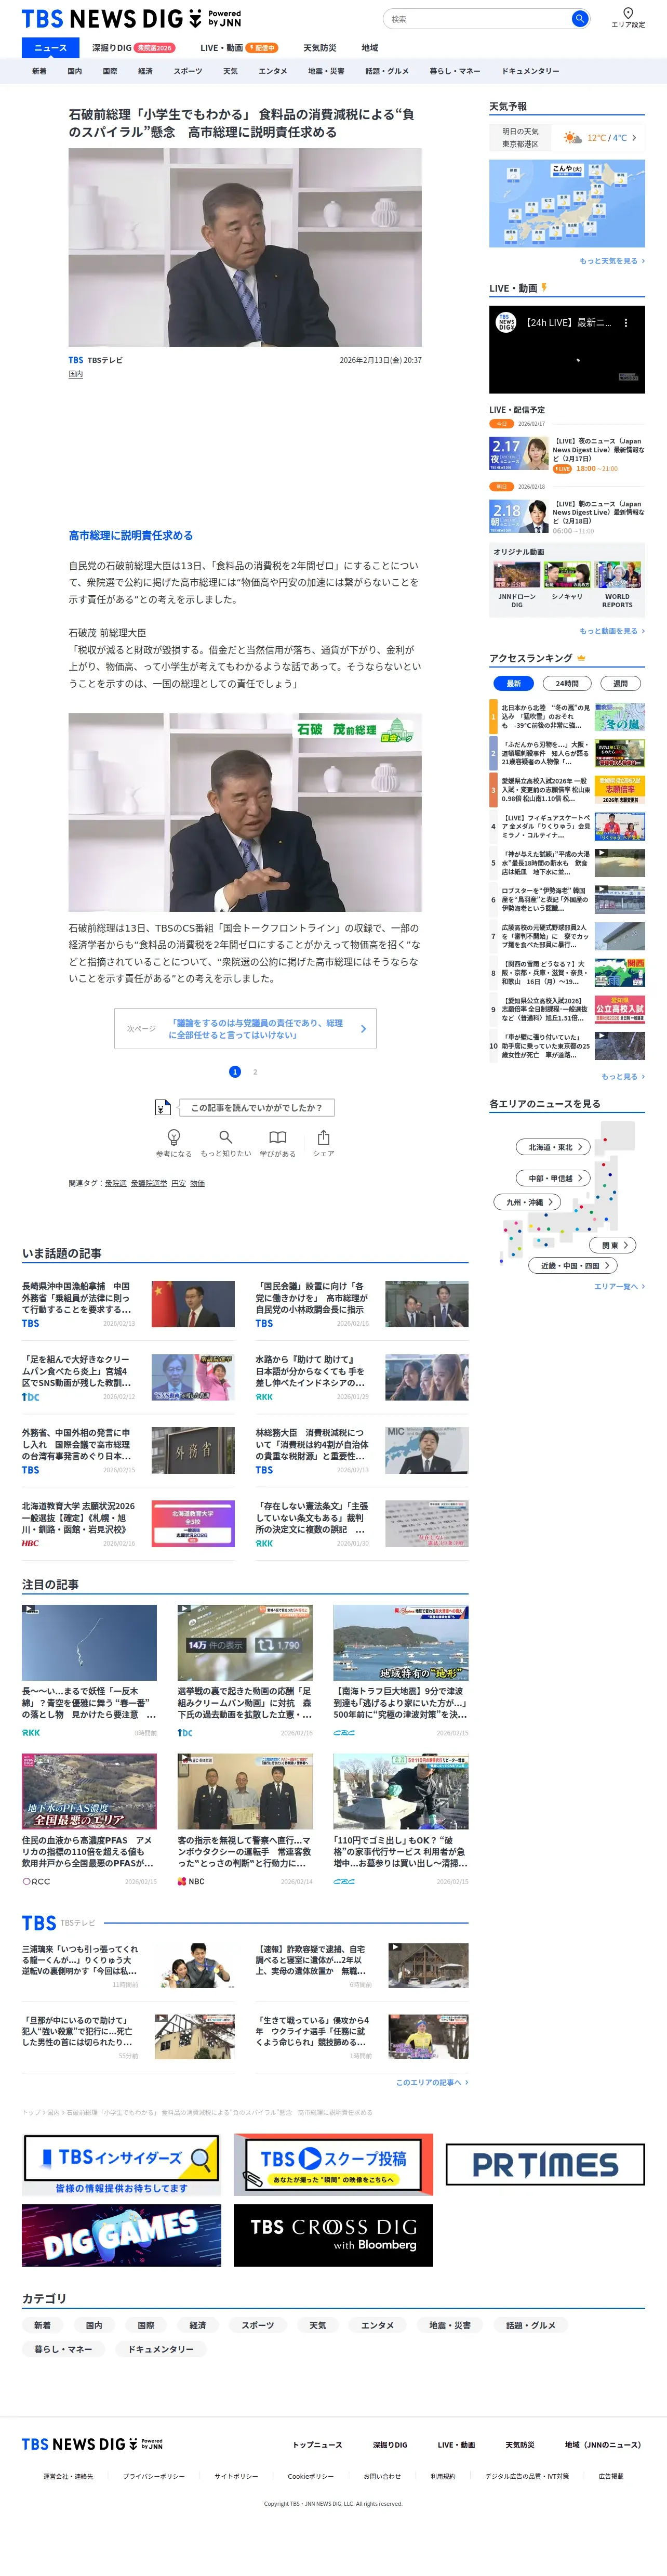Click the TBSテレビ source logo under the article photo
Image resolution: width=667 pixels, height=2576 pixels.
point(76,360)
